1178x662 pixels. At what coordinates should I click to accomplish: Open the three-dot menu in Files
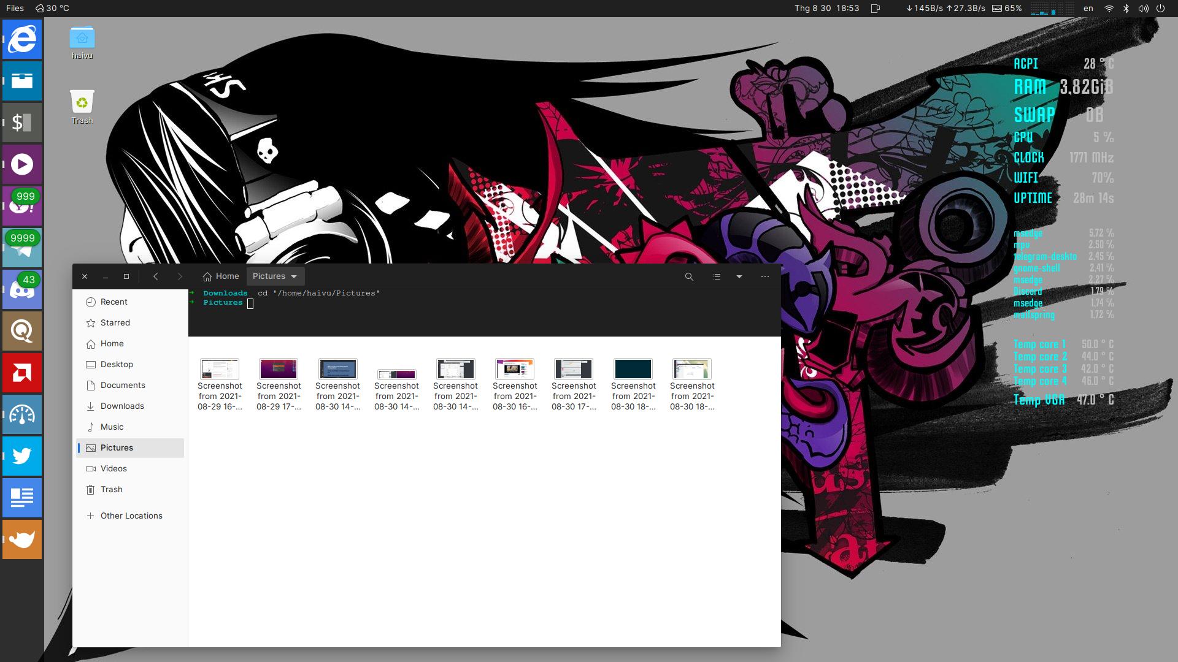[765, 276]
